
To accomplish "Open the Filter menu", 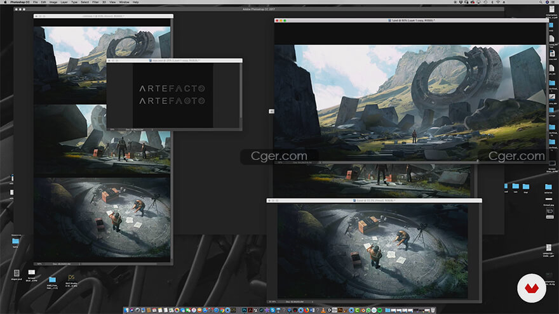I will [95, 2].
